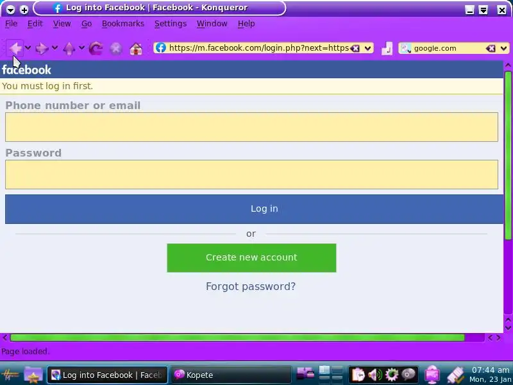Open the Forgot password? link
513x385 pixels.
[251, 286]
